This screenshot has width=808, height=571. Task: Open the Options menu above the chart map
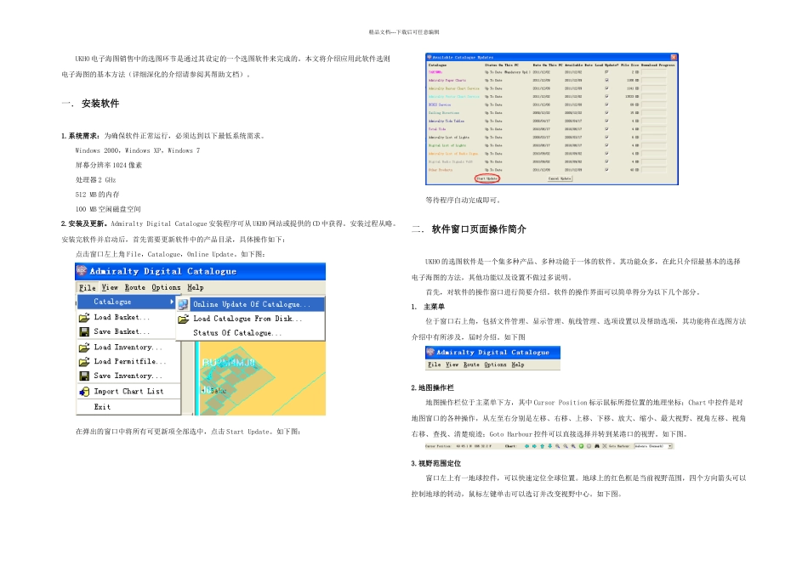point(166,287)
